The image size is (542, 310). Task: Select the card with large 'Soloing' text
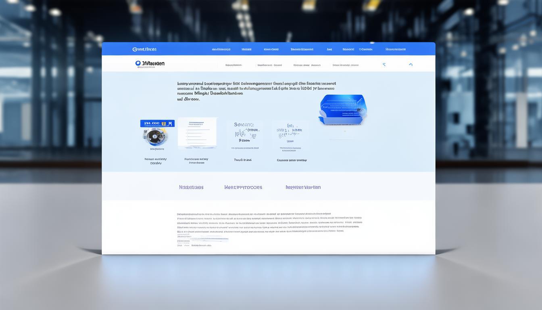click(244, 135)
